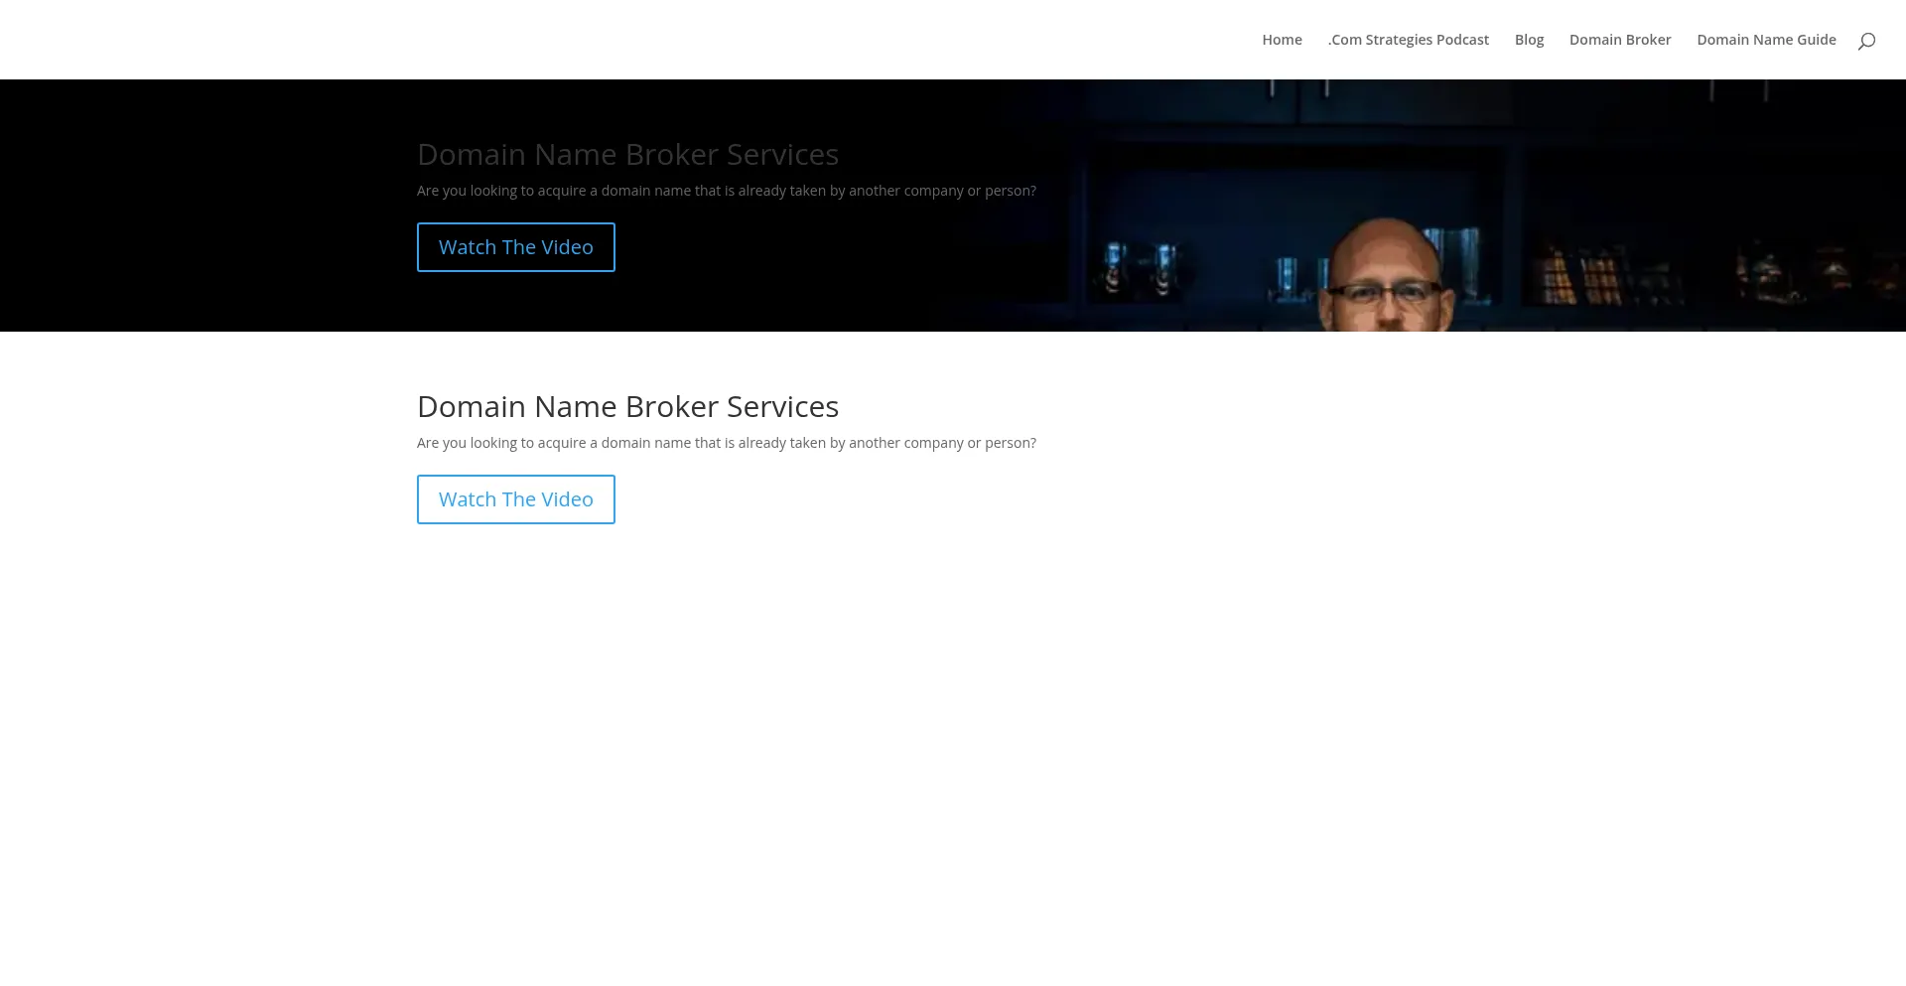This screenshot has width=1906, height=986.
Task: Select Domain Broker in the navigation
Action: coord(1619,40)
